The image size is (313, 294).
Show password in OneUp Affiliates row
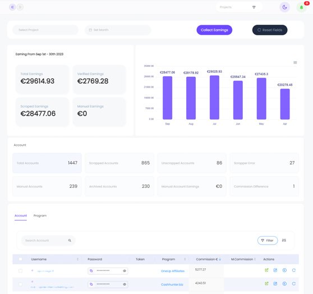click(x=125, y=271)
